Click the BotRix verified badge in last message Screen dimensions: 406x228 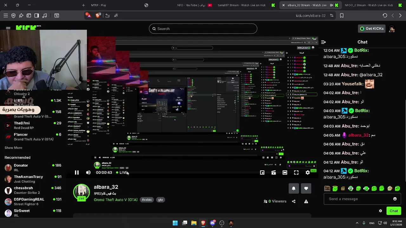pyautogui.click(x=350, y=171)
